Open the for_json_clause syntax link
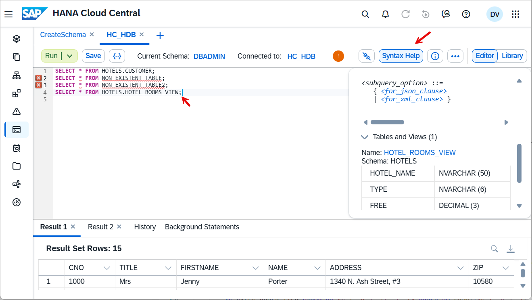532x300 pixels. pyautogui.click(x=414, y=91)
